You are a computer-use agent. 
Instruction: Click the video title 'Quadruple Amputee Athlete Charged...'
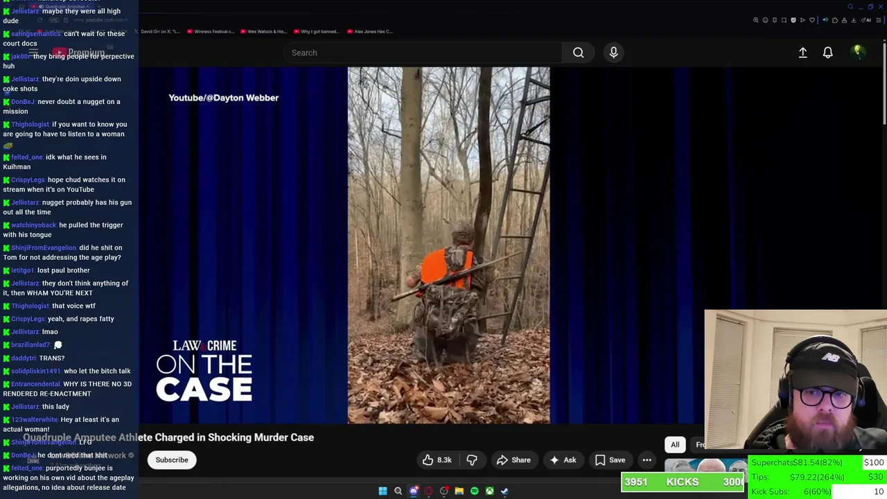click(168, 437)
